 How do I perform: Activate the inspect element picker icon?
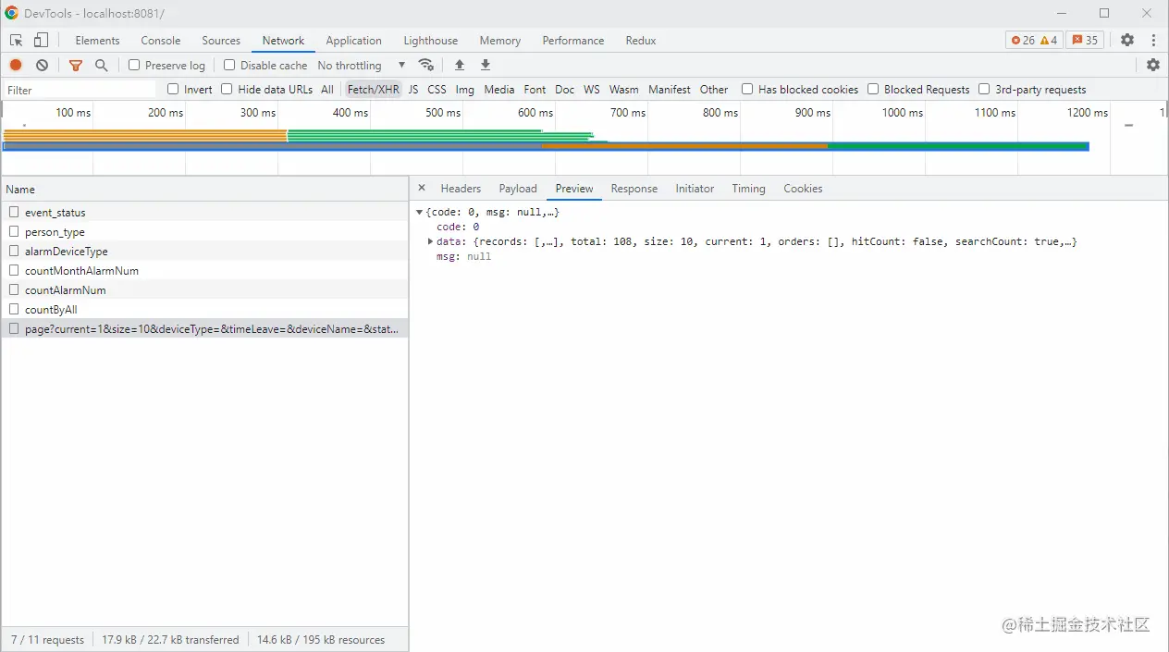tap(16, 41)
